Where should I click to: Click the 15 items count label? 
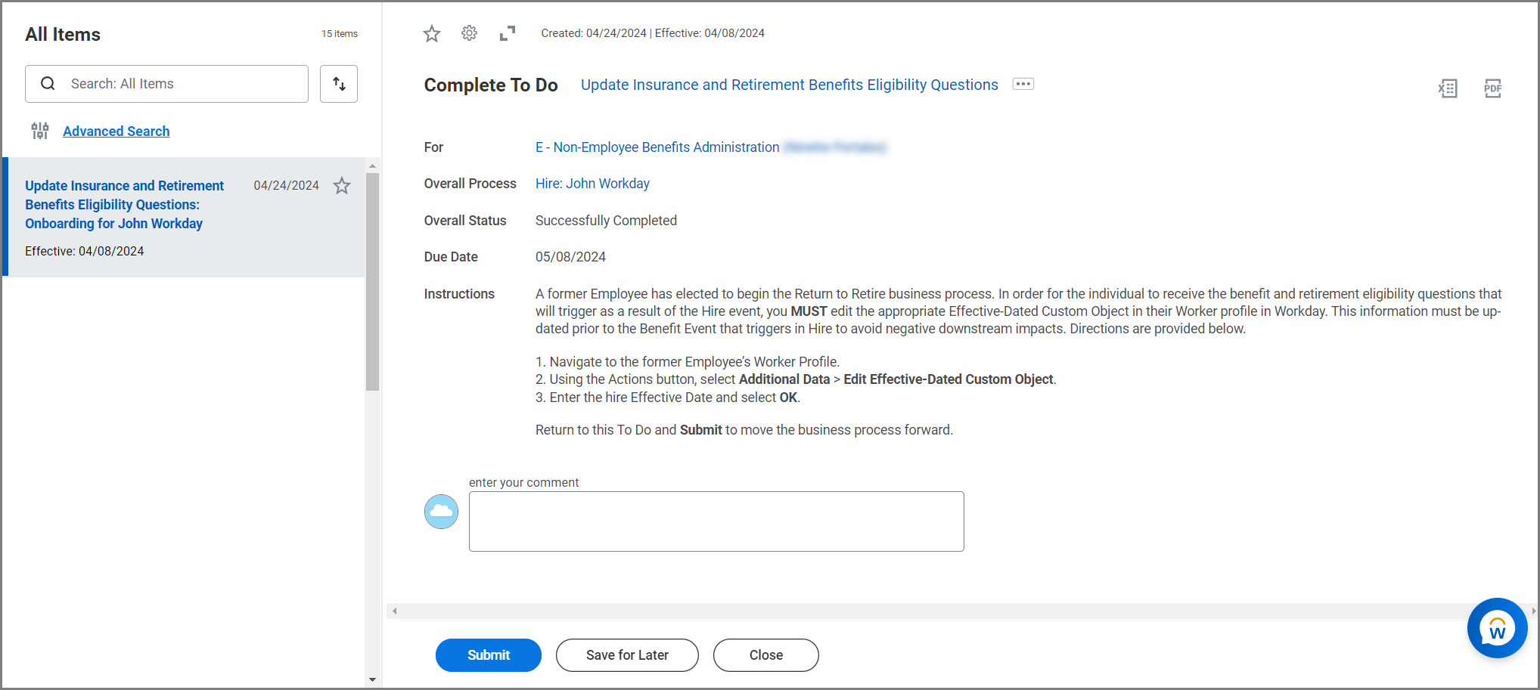pyautogui.click(x=340, y=34)
